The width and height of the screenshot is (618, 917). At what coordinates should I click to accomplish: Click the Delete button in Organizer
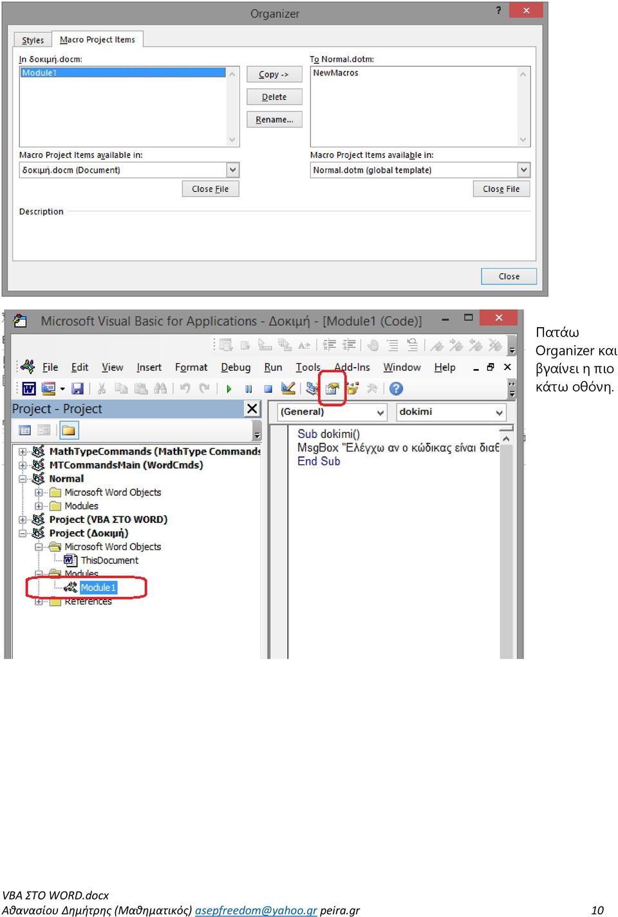(x=274, y=97)
